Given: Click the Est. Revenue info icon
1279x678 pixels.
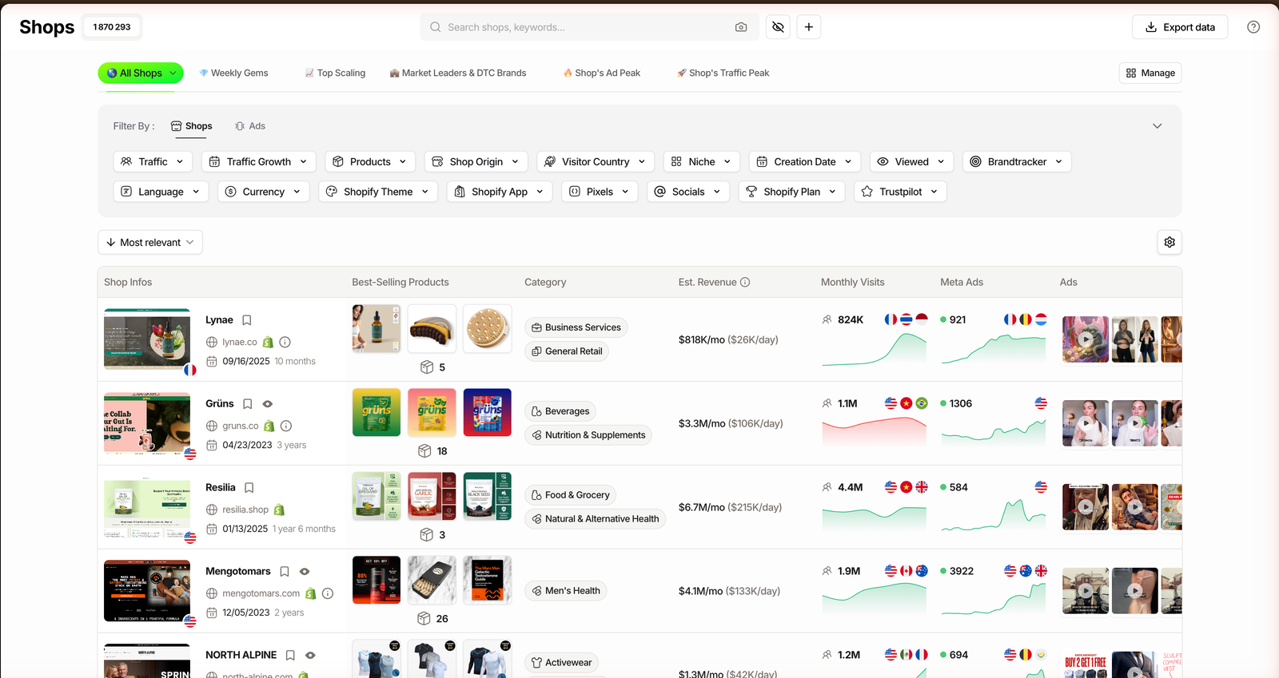Looking at the screenshot, I should [x=745, y=282].
